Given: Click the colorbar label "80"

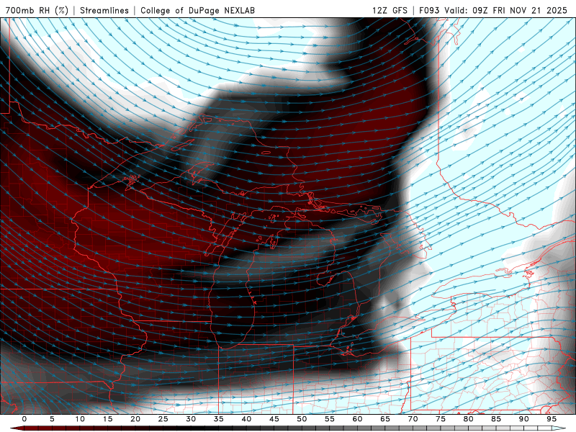Looking at the screenshot, I should click(468, 419).
